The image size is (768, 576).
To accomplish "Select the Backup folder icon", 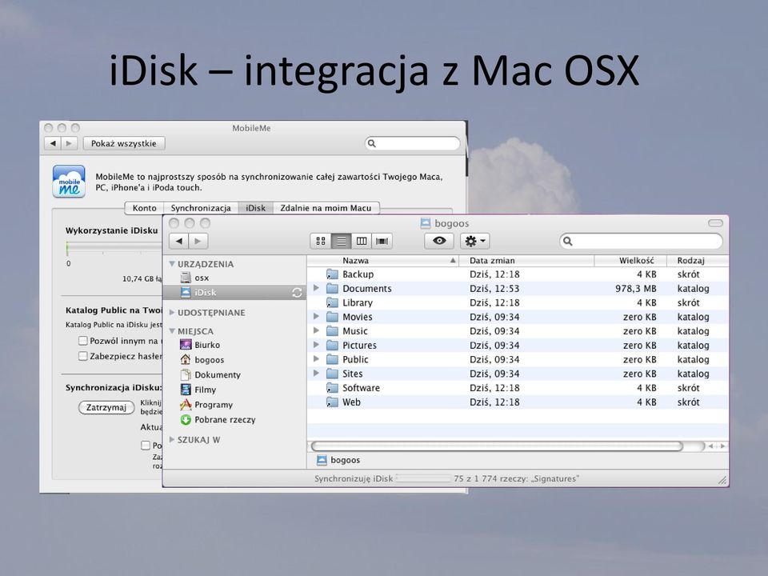I will pos(332,274).
